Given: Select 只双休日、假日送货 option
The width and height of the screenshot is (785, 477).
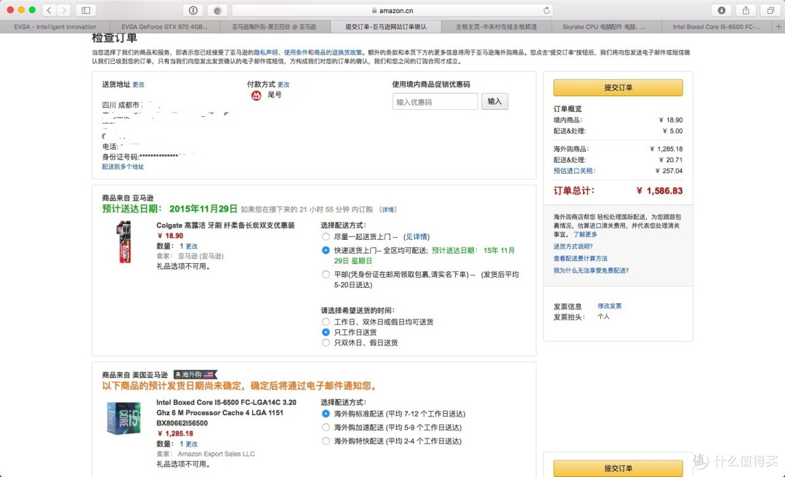Looking at the screenshot, I should point(326,342).
